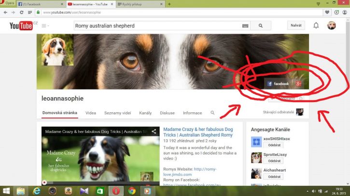Image resolution: width=350 pixels, height=196 pixels.
Task: Click the browser forward arrow
Action: click(x=13, y=13)
